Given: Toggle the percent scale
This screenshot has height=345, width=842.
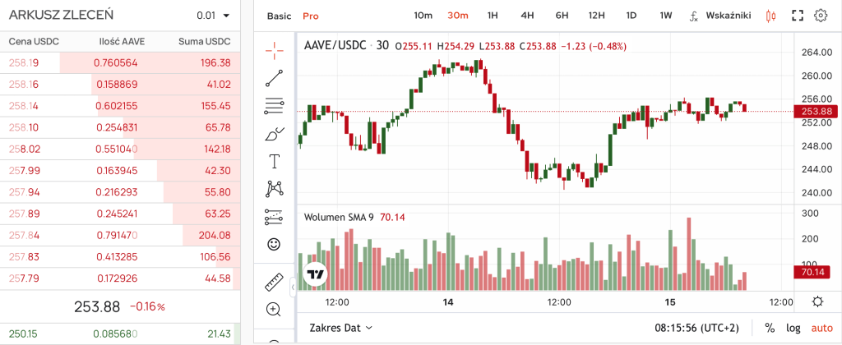Looking at the screenshot, I should coord(770,327).
